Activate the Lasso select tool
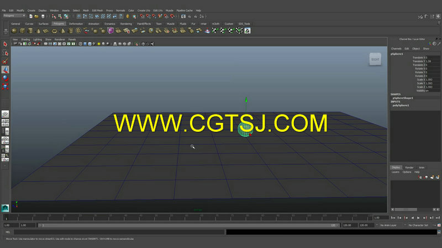Image resolution: width=442 pixels, height=248 pixels. [x=5, y=53]
